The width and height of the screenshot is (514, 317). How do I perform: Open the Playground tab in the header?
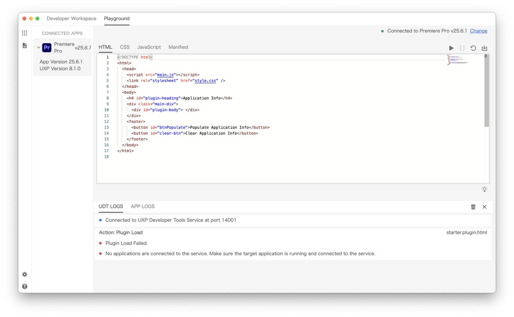[x=117, y=18]
